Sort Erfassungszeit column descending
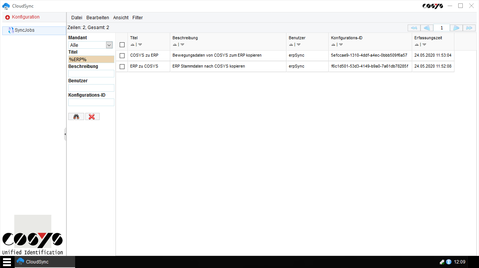The image size is (479, 268). pos(424,45)
